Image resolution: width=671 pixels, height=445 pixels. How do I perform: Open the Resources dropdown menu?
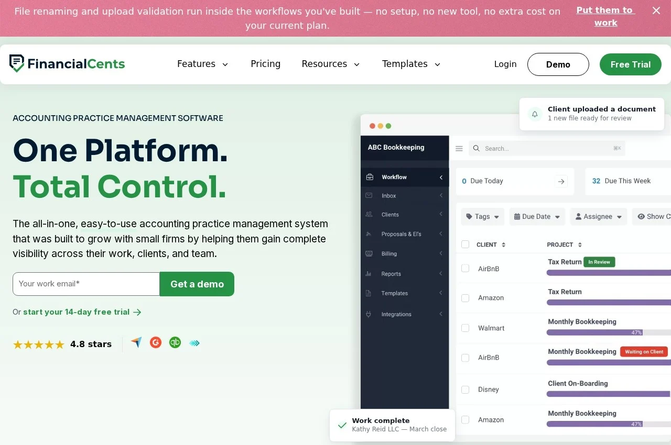click(331, 64)
